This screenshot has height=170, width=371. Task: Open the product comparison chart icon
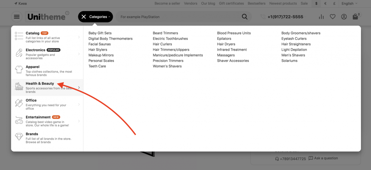[x=321, y=17]
